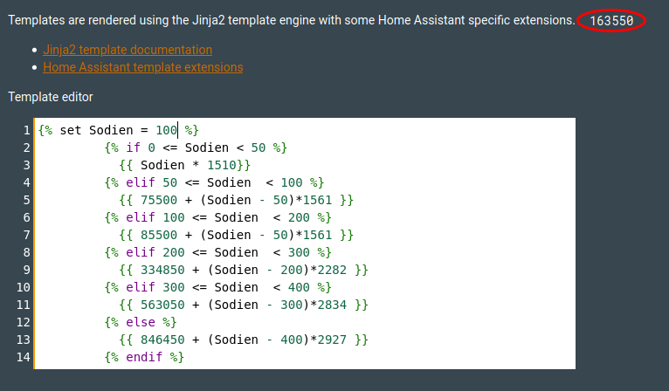
Task: Click line number 1 in gutter
Action: [x=26, y=130]
